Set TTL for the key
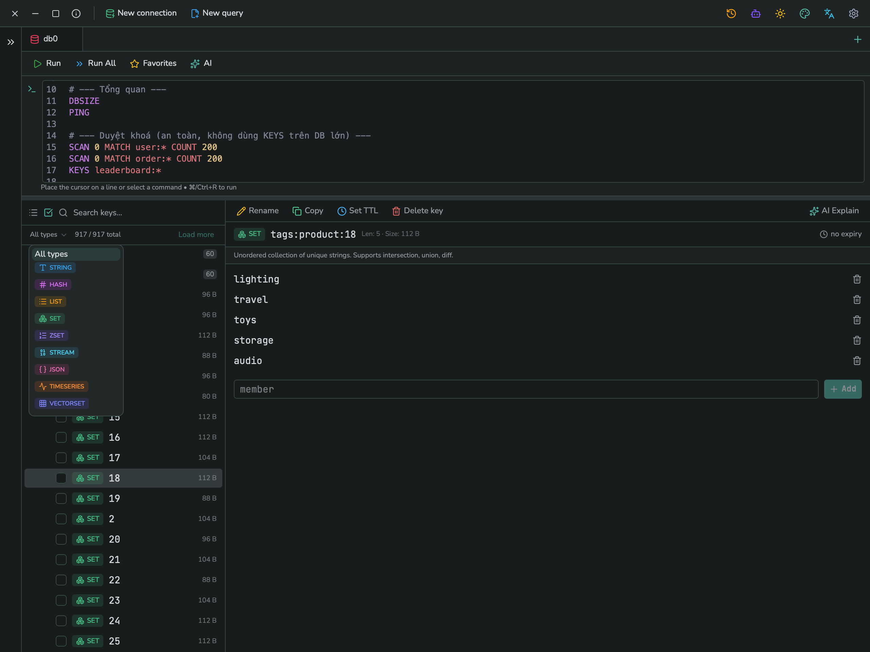Screen dimensions: 870x652 [358, 211]
